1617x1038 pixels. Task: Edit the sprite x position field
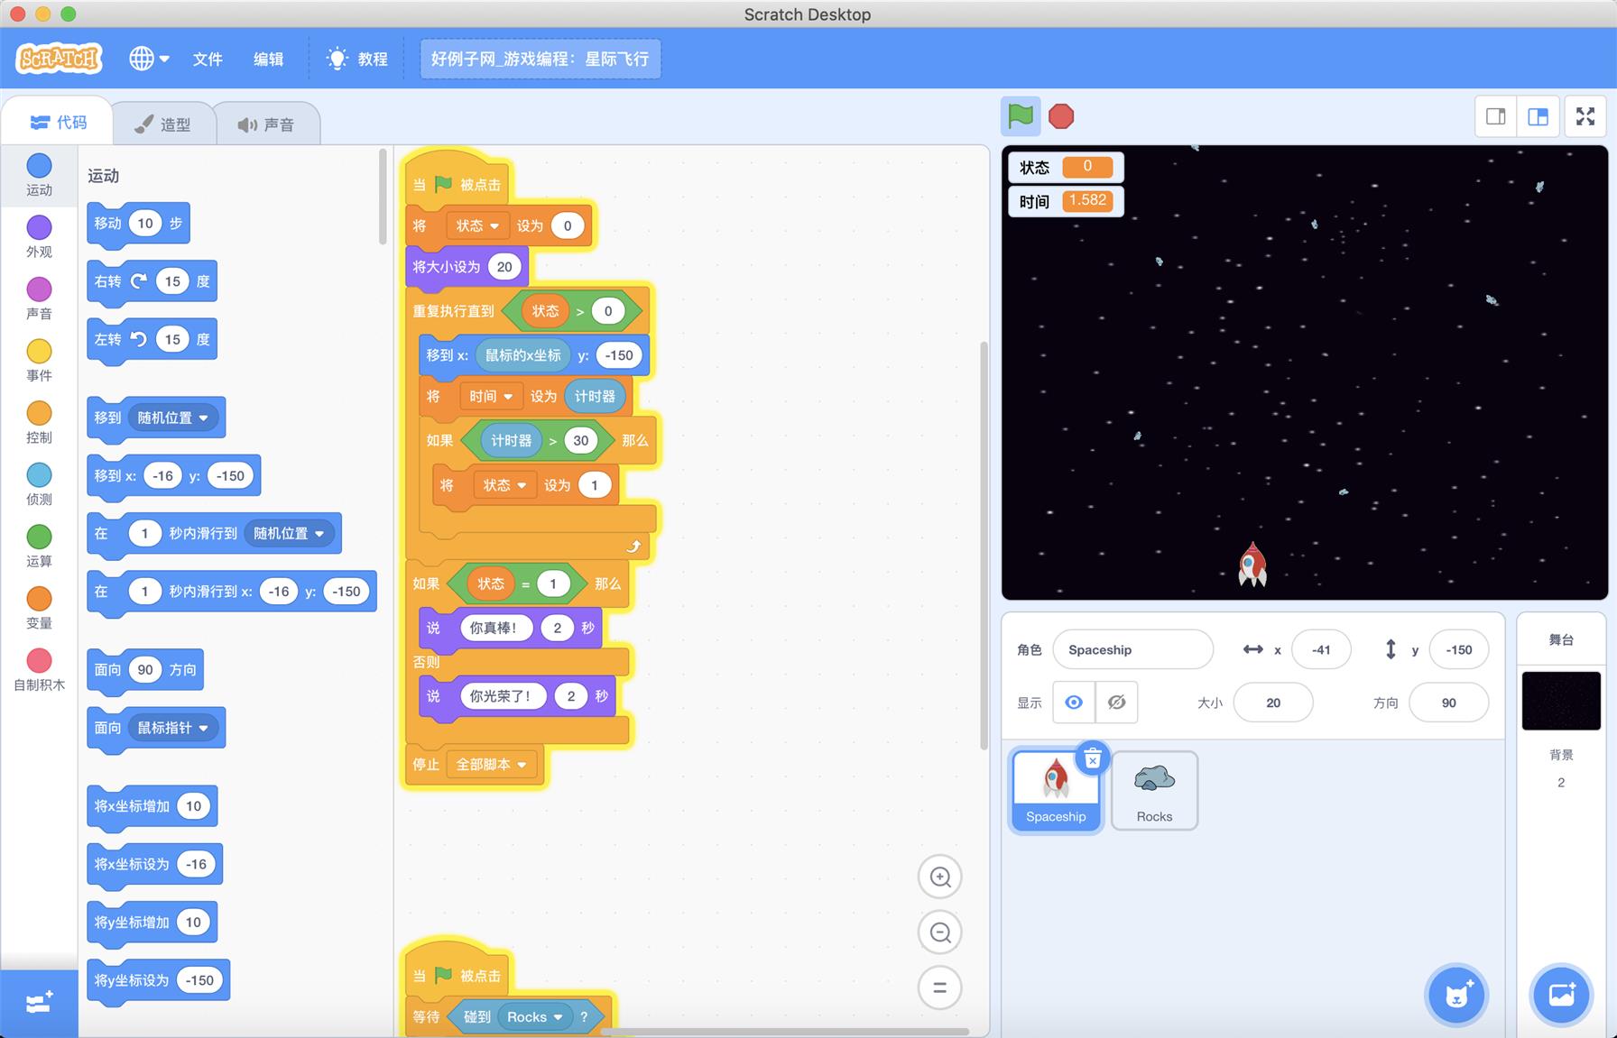1321,649
